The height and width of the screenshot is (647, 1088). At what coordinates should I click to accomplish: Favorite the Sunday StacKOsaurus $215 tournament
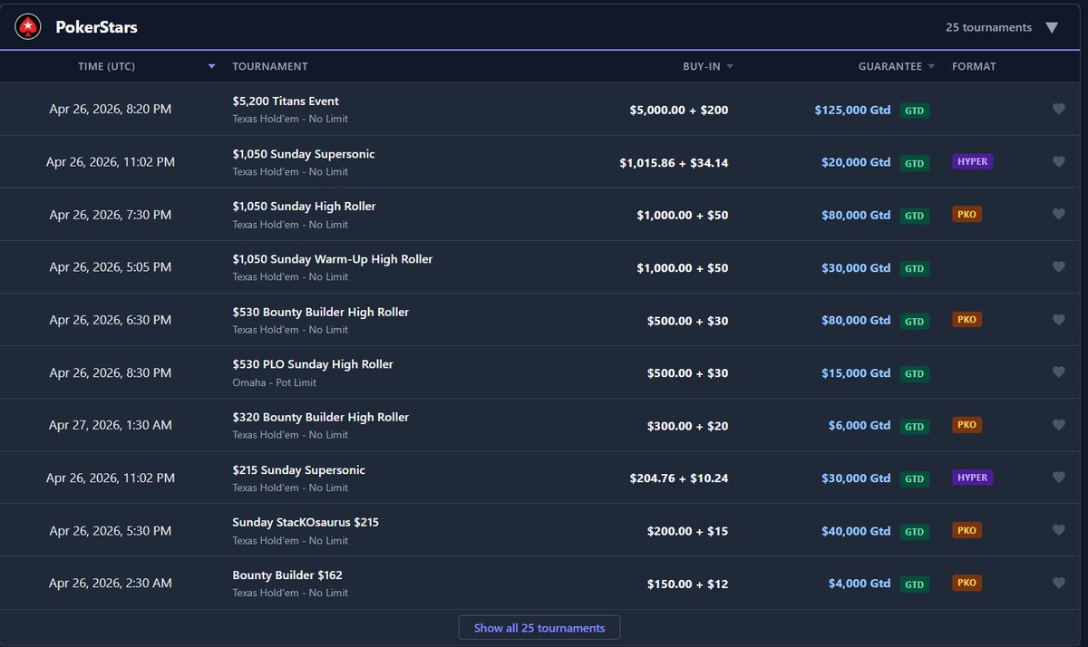click(1058, 529)
